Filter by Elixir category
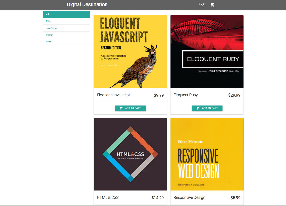 point(66,21)
